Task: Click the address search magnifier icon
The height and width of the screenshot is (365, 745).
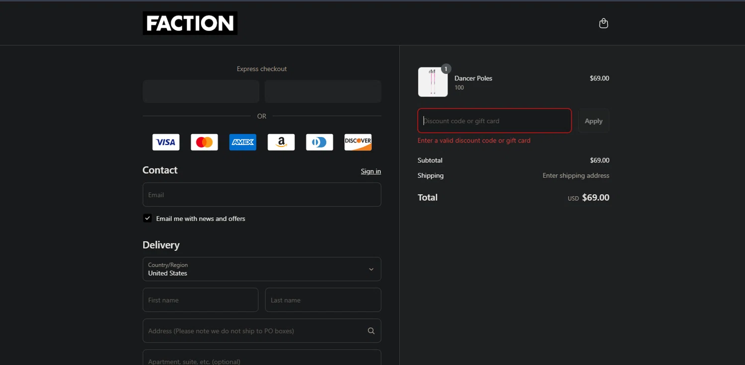Action: [371, 331]
